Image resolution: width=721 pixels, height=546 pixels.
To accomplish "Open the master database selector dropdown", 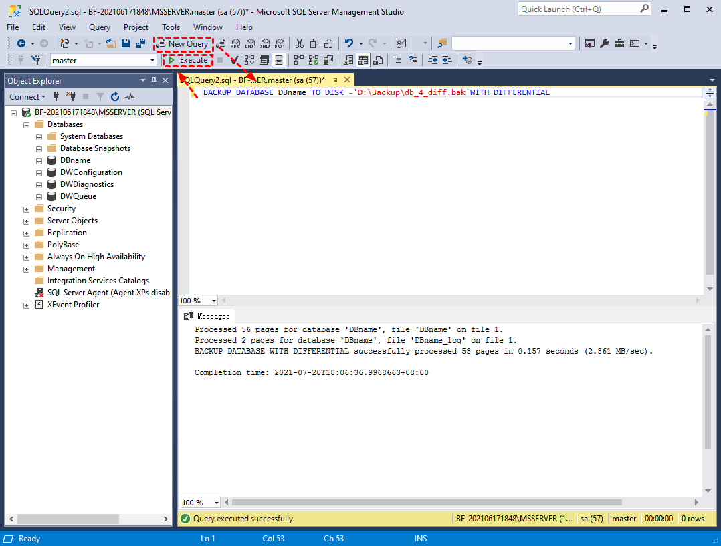I will coord(154,60).
